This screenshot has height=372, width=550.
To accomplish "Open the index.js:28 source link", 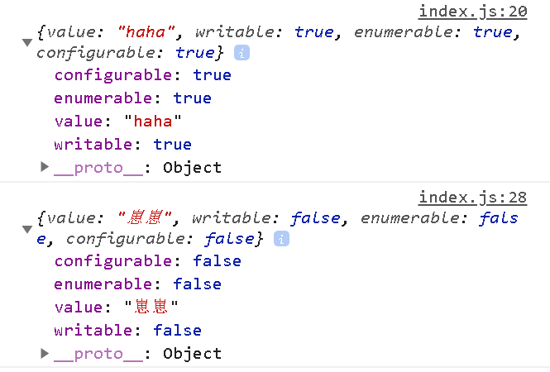I will tap(472, 197).
